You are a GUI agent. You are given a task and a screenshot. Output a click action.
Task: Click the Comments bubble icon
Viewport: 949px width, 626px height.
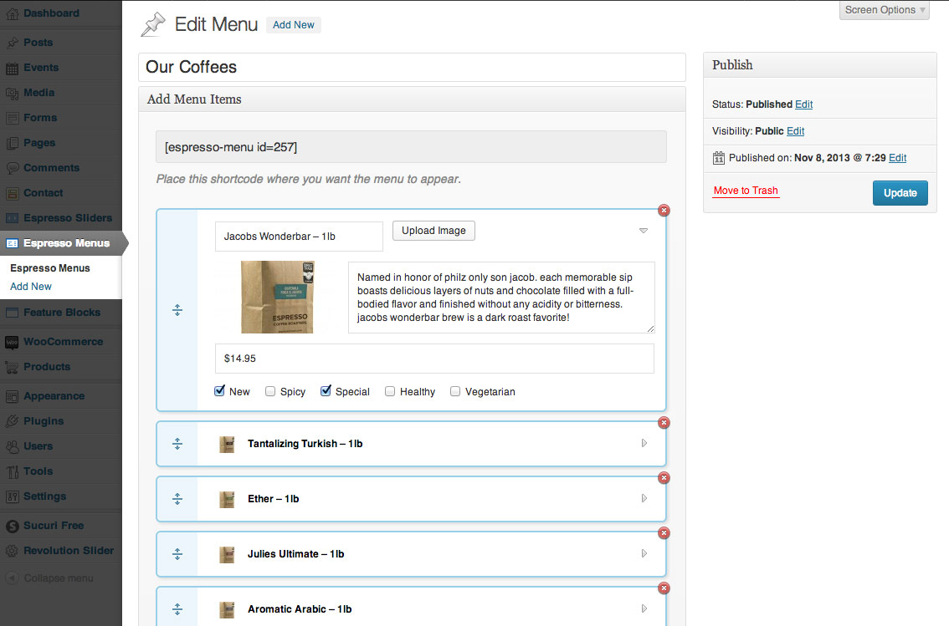[12, 169]
